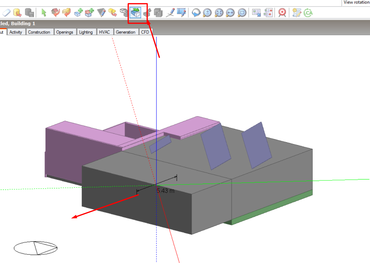Click the grey nested squares icon

click(159, 13)
